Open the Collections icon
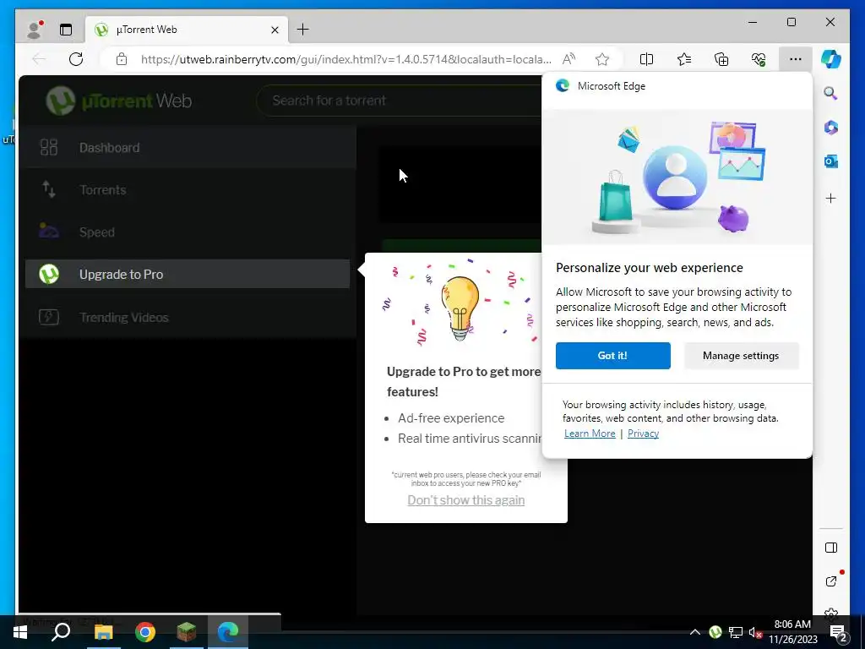 [721, 59]
